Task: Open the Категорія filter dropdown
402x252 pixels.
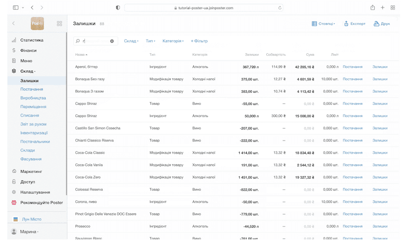Action: [x=173, y=41]
